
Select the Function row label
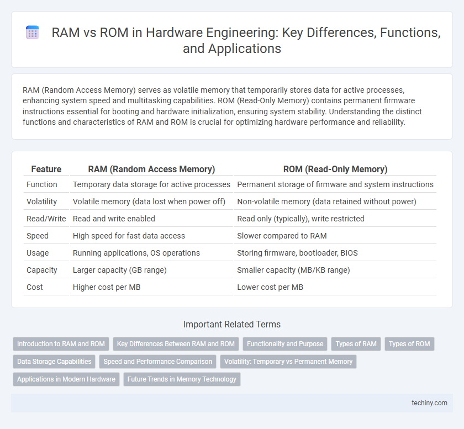42,184
